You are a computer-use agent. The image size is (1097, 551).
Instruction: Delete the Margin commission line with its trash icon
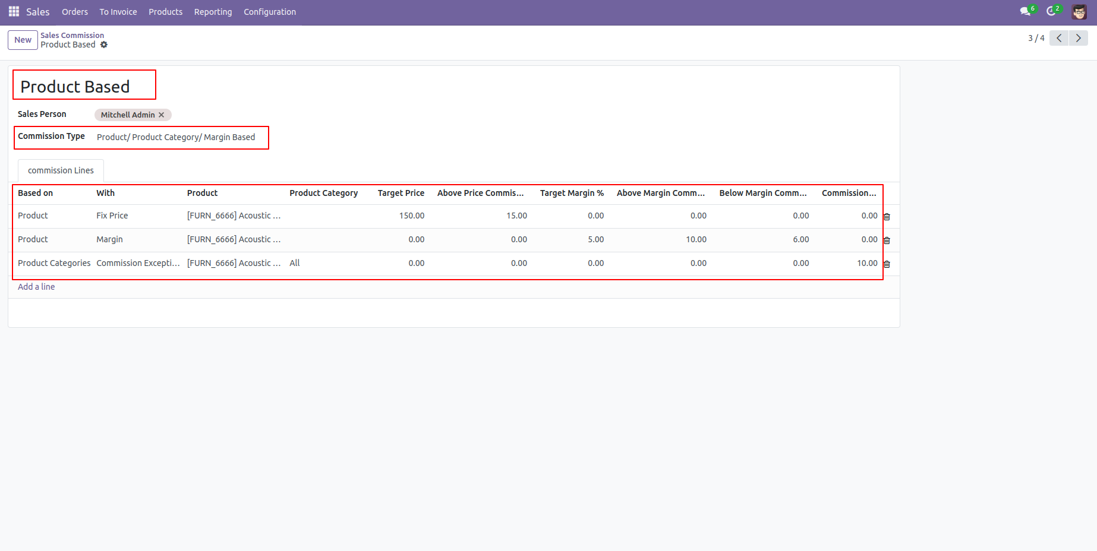(x=887, y=240)
